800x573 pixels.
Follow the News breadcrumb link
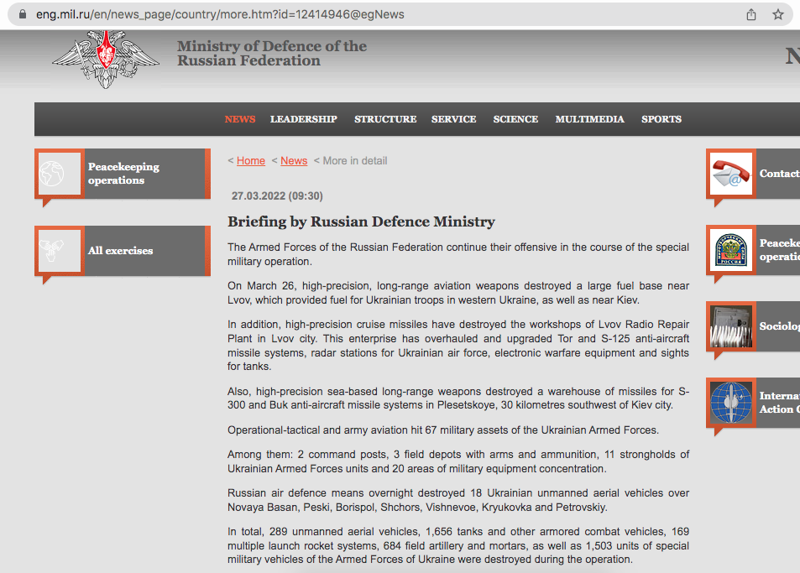(x=294, y=160)
